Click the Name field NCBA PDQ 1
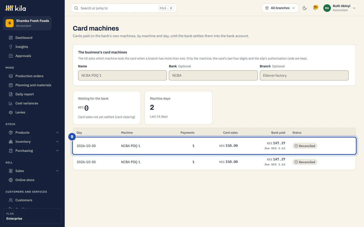The image size is (364, 227). tap(122, 75)
